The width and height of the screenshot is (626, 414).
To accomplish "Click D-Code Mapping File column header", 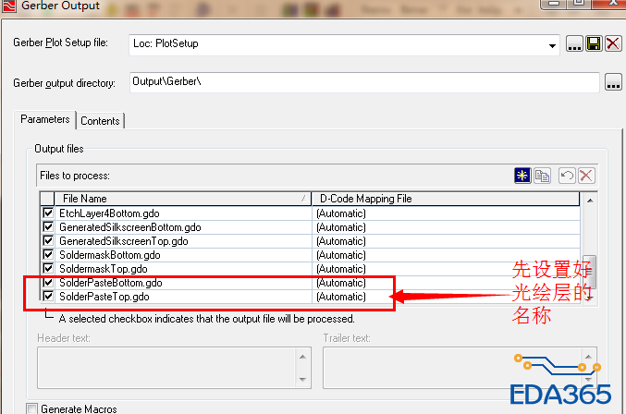I will pyautogui.click(x=446, y=199).
